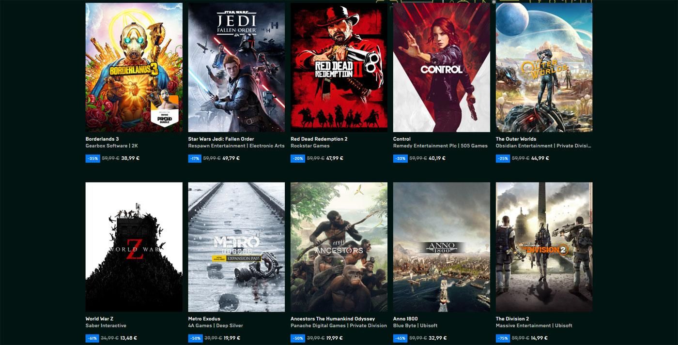678x345 pixels.
Task: Click Borderlands 3 price 38,99 €
Action: coord(130,158)
